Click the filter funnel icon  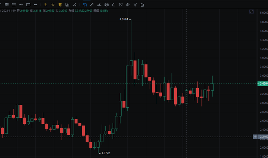[x=135, y=5]
